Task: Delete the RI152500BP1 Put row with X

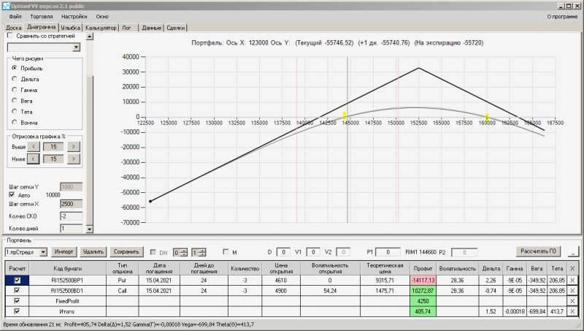Action: (572, 281)
